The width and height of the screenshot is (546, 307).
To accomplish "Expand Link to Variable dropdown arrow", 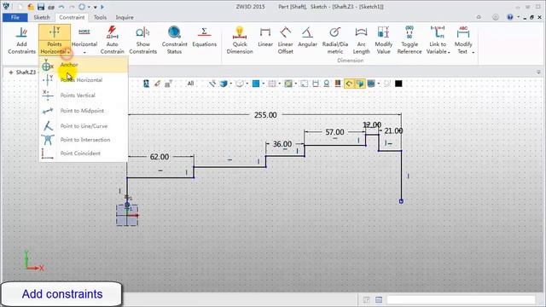I will [x=449, y=52].
